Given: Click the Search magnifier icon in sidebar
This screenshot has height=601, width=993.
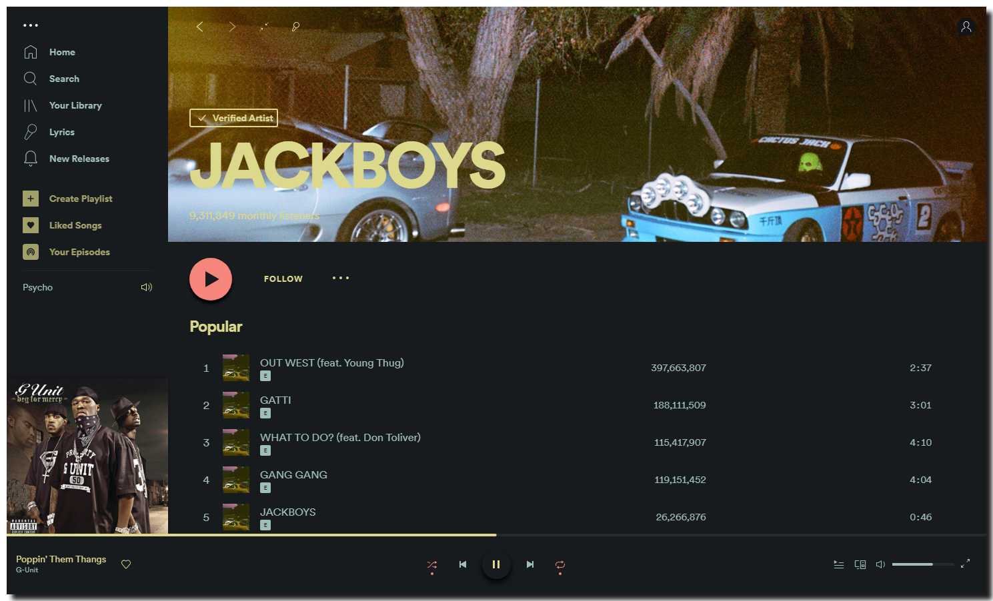Looking at the screenshot, I should click(31, 79).
